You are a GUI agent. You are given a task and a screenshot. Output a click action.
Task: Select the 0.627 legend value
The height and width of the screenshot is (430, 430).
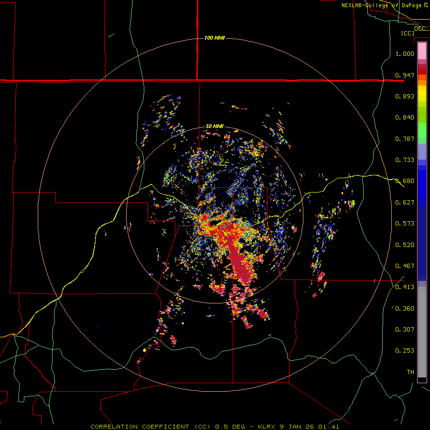pos(405,203)
